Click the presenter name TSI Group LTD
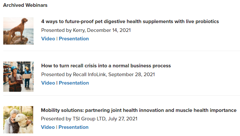The height and width of the screenshot is (136, 240). tap(89, 119)
